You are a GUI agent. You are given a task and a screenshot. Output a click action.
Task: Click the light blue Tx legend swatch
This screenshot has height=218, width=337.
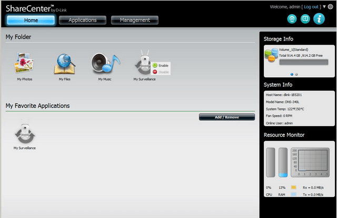294,194
